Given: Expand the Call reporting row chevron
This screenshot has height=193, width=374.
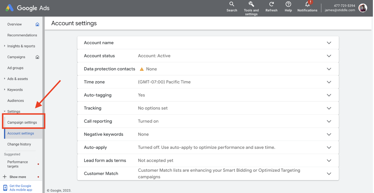Looking at the screenshot, I should click(329, 121).
